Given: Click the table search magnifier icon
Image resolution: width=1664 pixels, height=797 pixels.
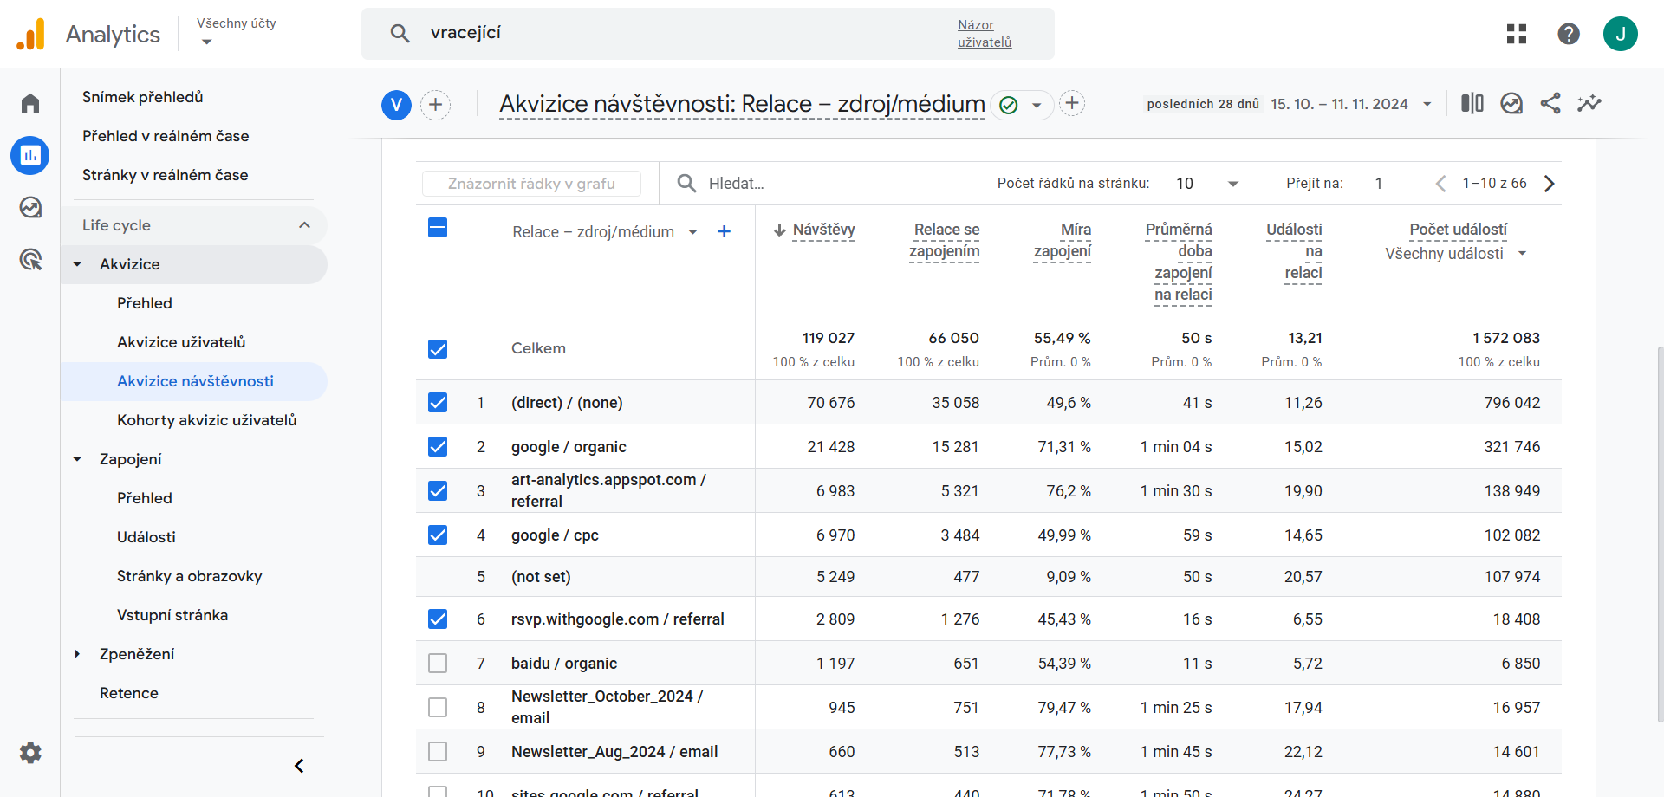Looking at the screenshot, I should pyautogui.click(x=686, y=183).
